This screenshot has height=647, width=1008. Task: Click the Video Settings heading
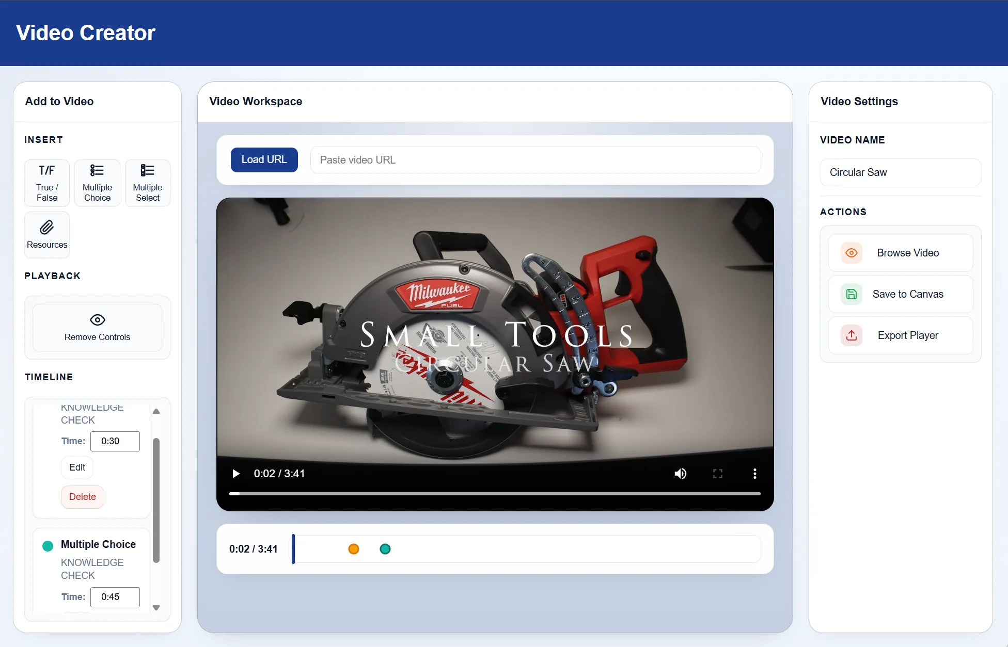coord(859,102)
